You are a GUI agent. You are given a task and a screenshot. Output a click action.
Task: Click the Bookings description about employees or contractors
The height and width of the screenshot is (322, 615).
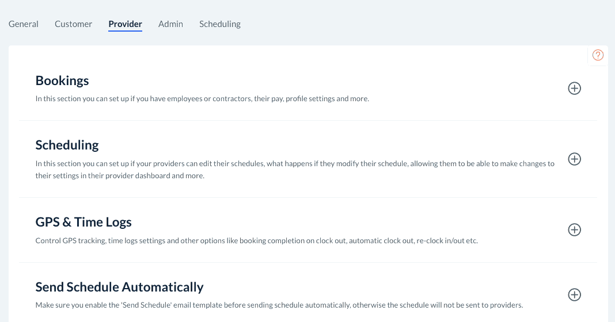pos(202,99)
